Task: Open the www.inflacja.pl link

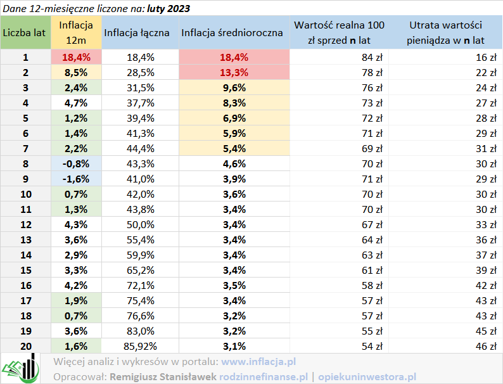Action: [x=258, y=362]
